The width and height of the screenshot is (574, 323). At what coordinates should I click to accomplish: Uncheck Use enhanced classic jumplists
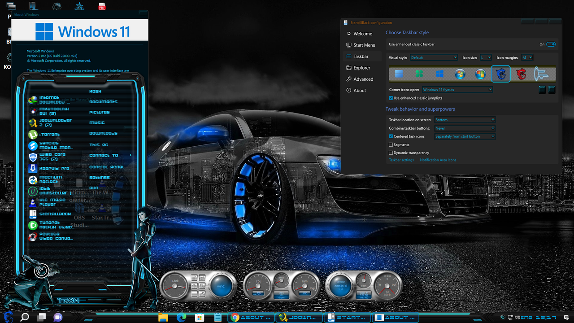point(391,98)
